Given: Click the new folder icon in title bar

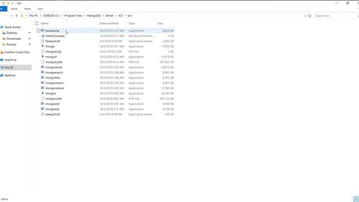Looking at the screenshot, I should click(x=8, y=3).
